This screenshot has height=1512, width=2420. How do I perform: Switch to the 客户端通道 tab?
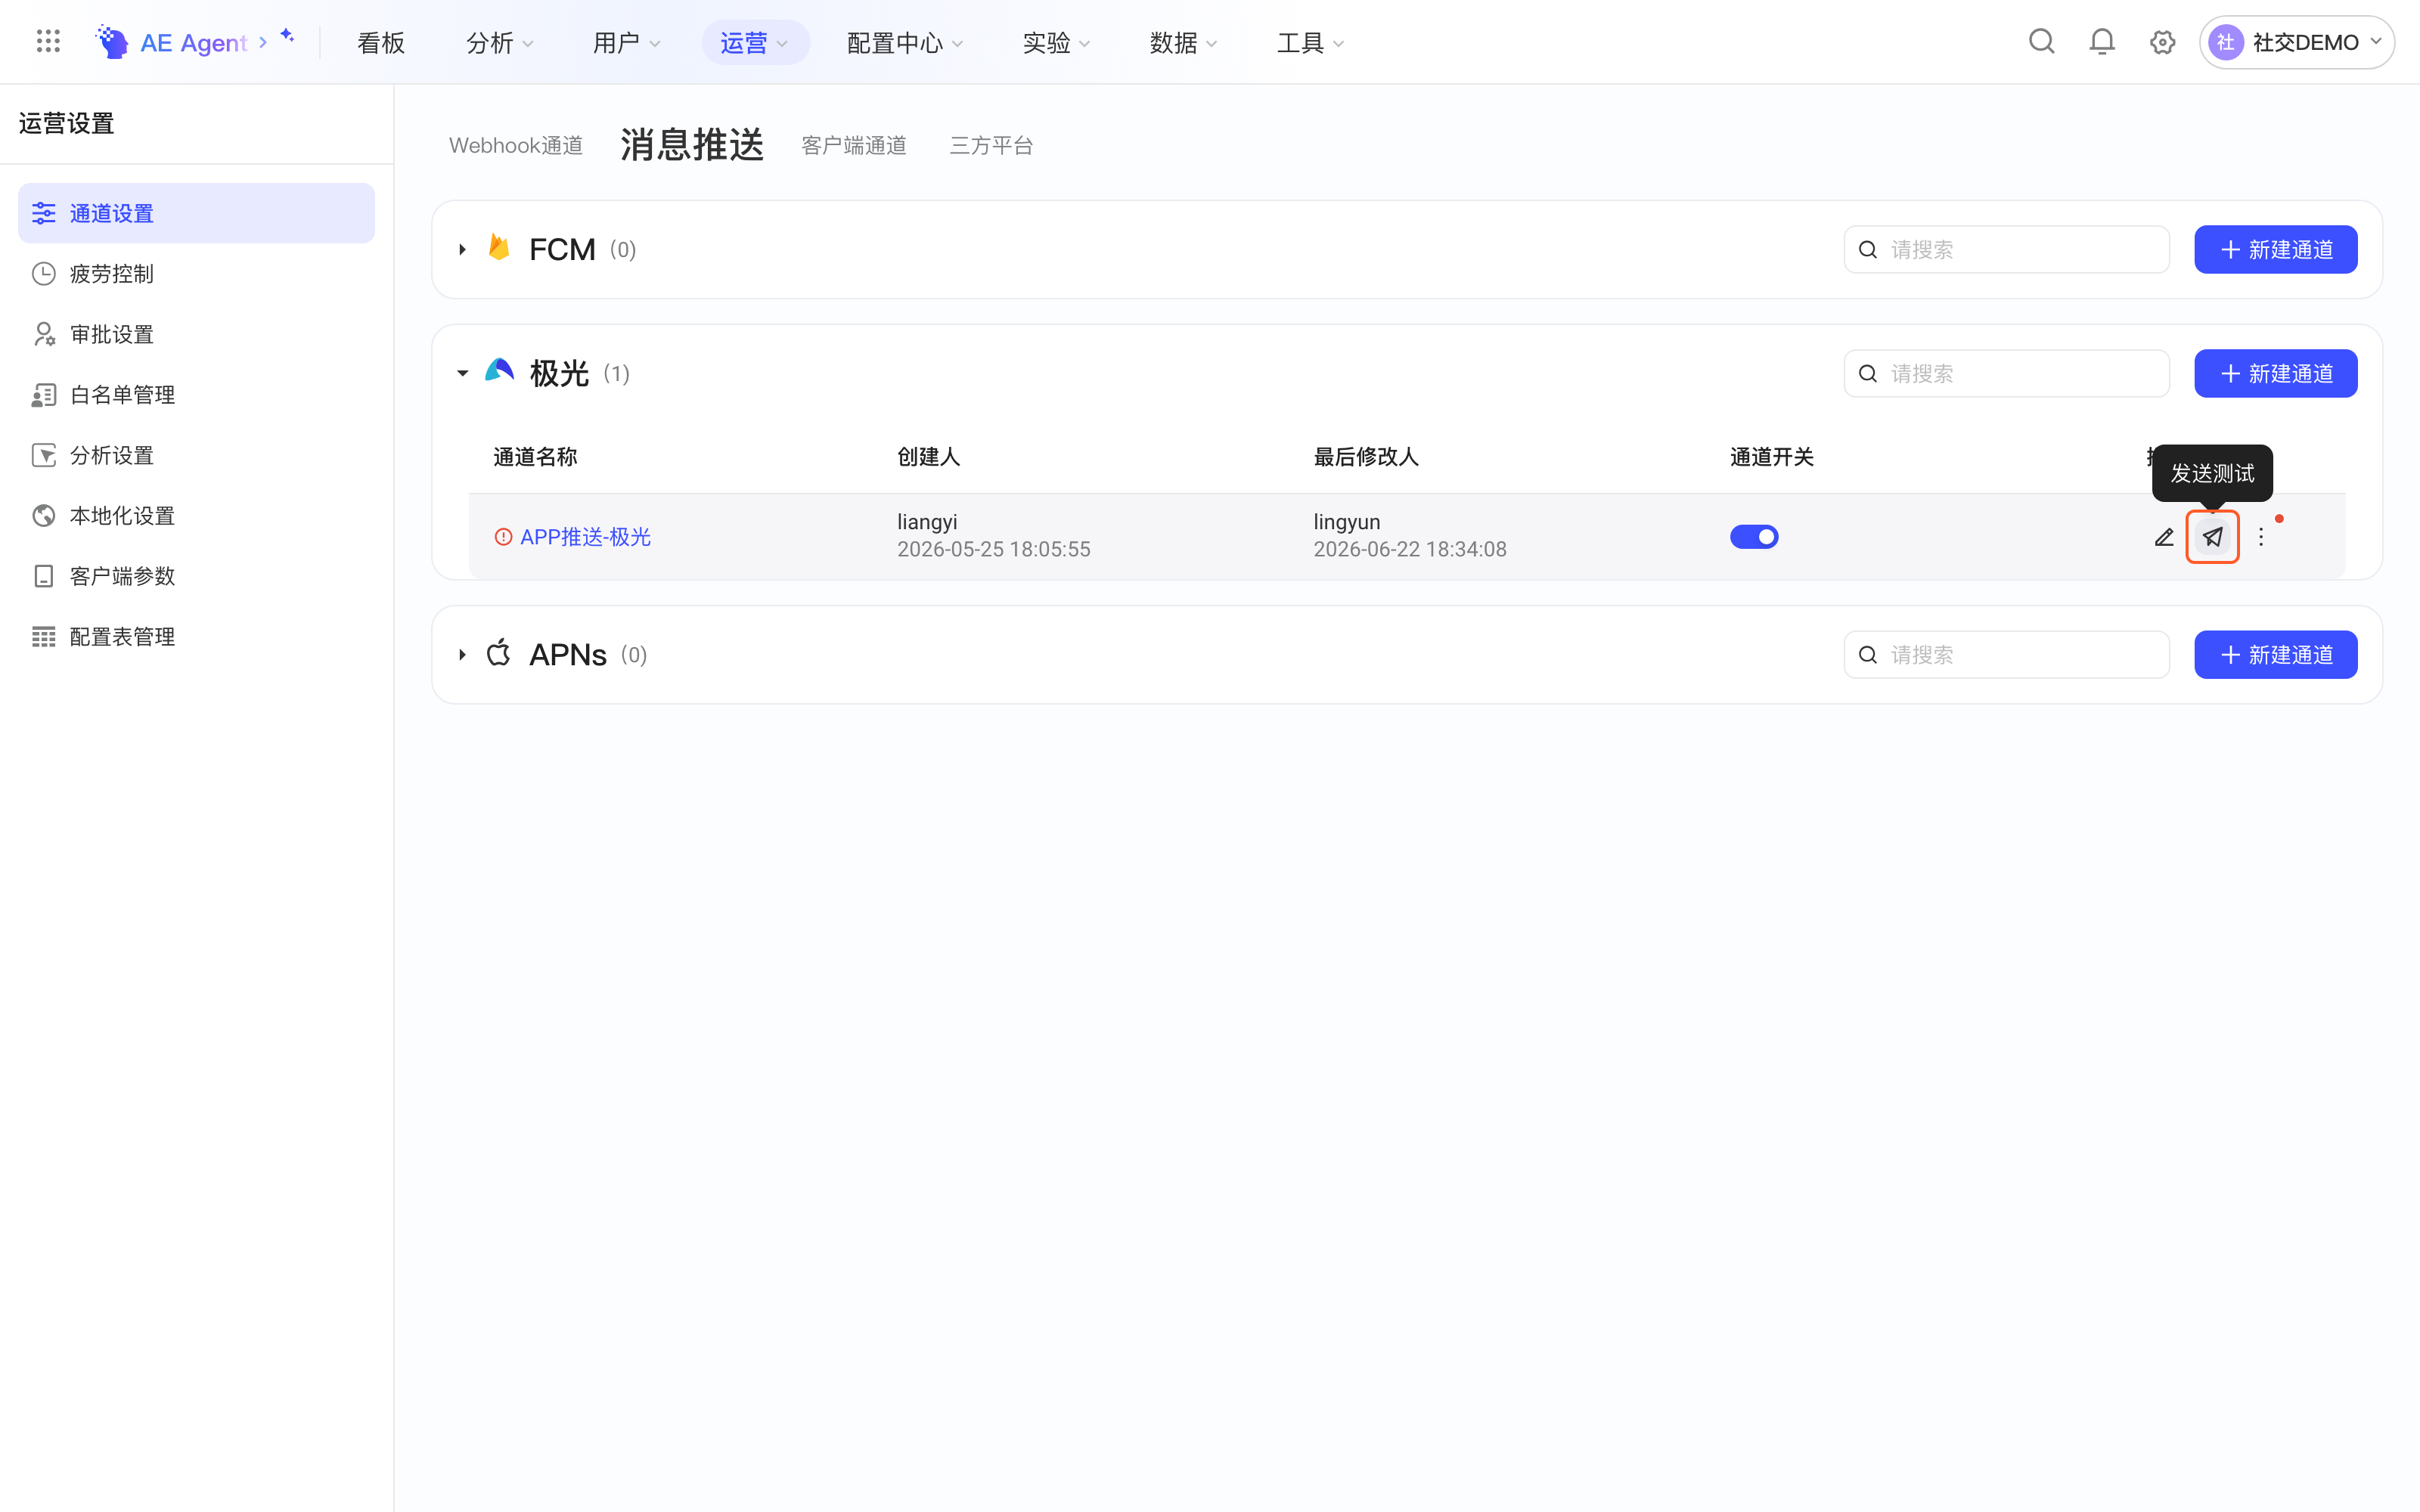coord(854,145)
